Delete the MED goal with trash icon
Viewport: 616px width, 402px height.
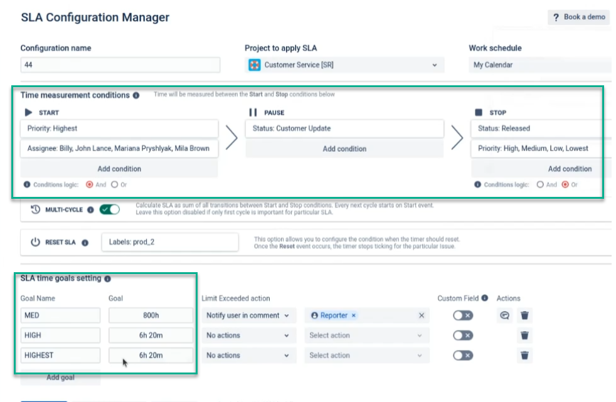(x=524, y=315)
